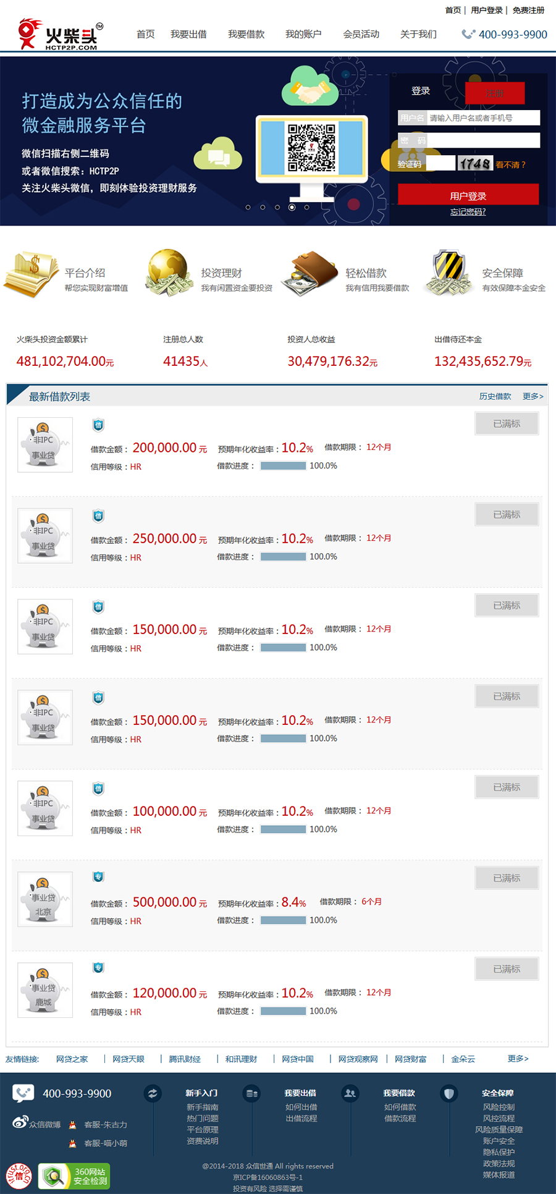
Task: Click the golden globe investment icon
Action: tap(167, 273)
